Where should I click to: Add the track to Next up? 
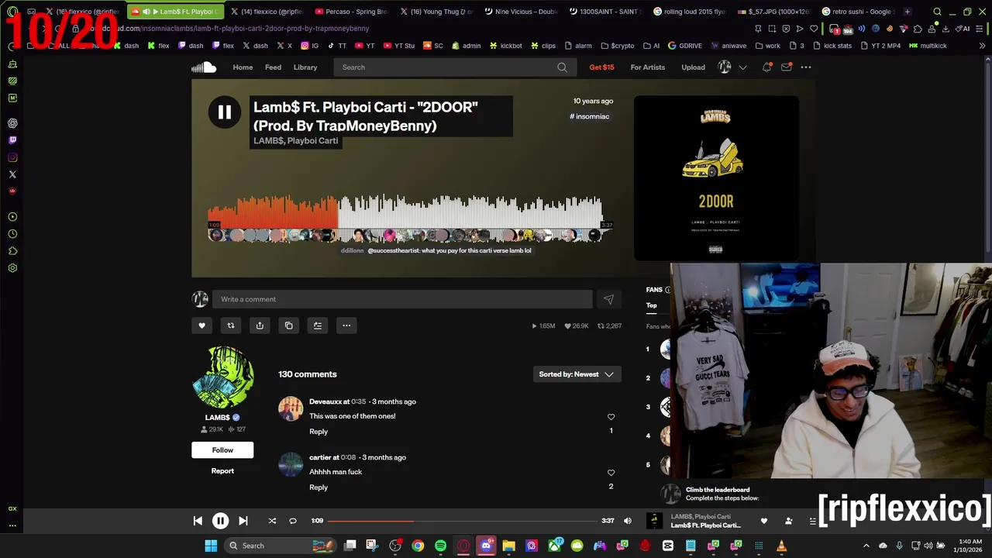point(317,325)
